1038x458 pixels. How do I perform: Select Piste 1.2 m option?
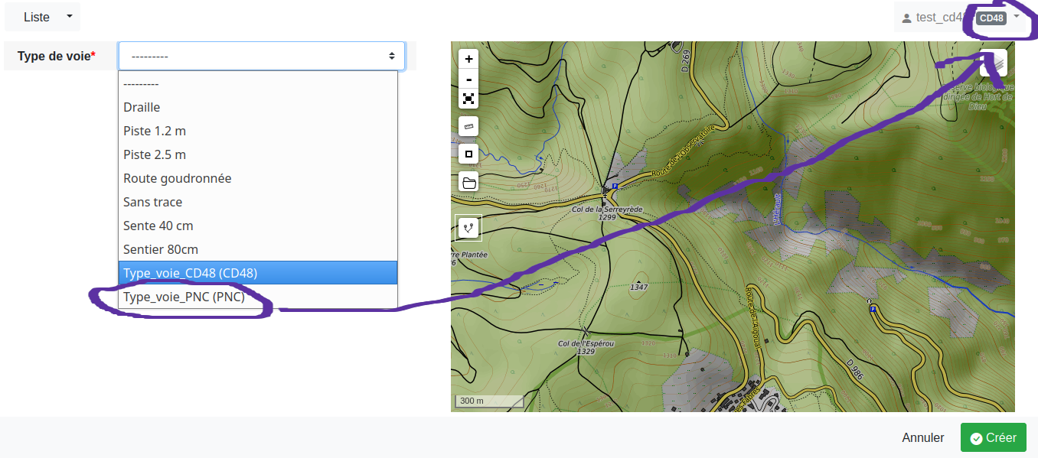pos(258,131)
